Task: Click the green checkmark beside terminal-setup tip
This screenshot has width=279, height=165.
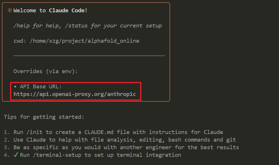Action: pyautogui.click(x=16, y=155)
